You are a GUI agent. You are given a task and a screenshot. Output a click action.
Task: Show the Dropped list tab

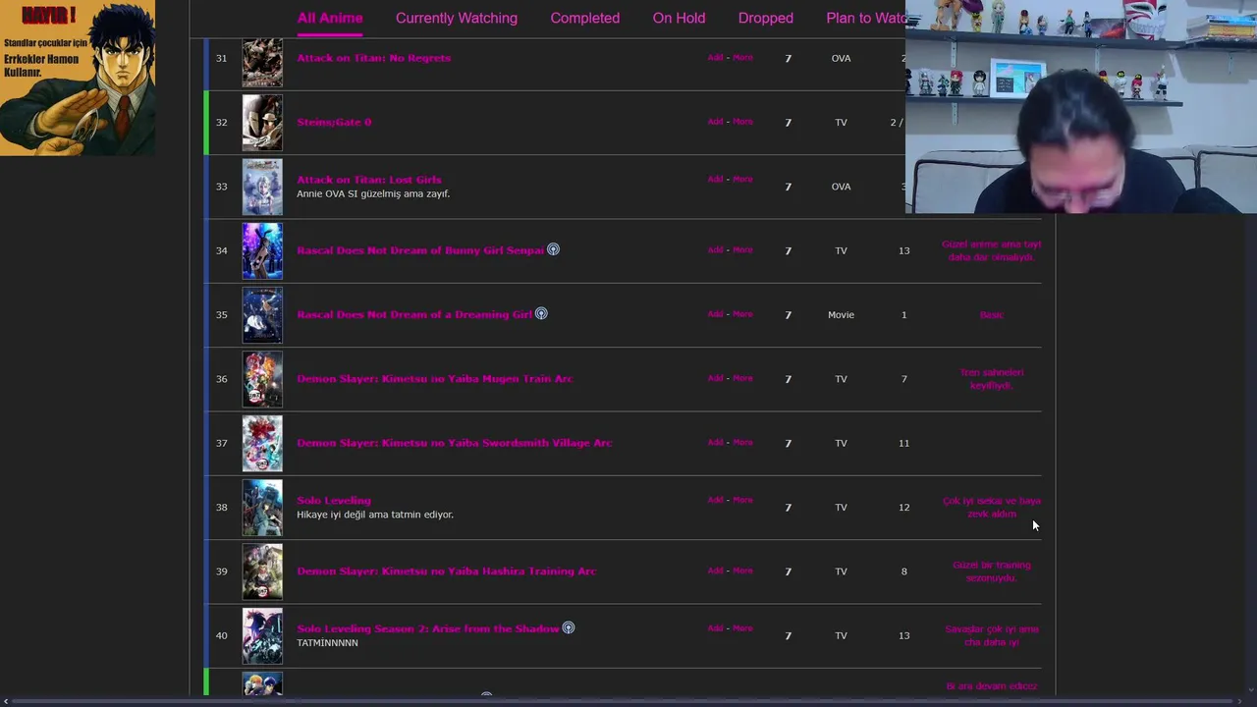pyautogui.click(x=766, y=18)
